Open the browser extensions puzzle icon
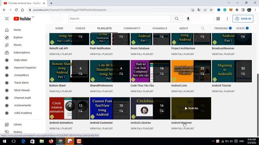Screen dimensions: 259x145 [237, 10]
